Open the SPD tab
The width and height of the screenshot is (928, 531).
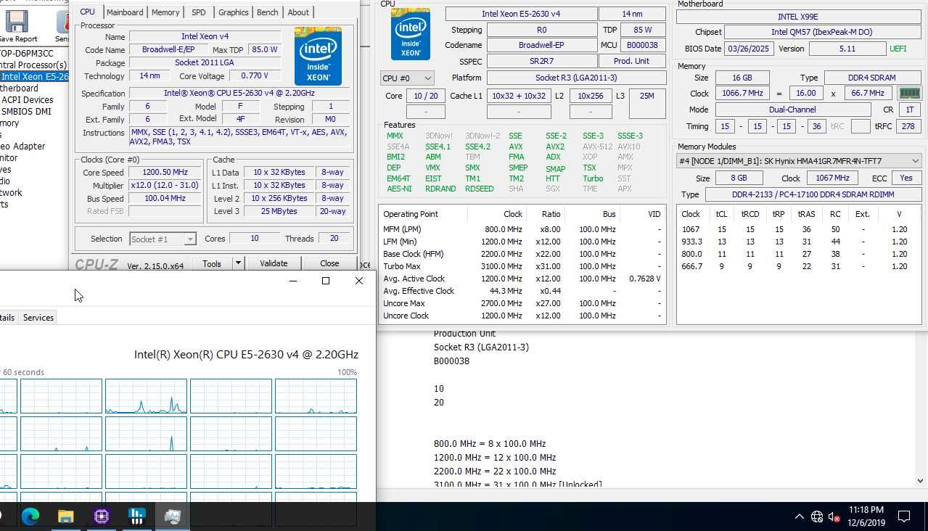pos(199,12)
